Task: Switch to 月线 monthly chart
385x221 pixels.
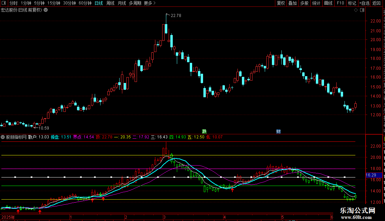Action: point(122,3)
